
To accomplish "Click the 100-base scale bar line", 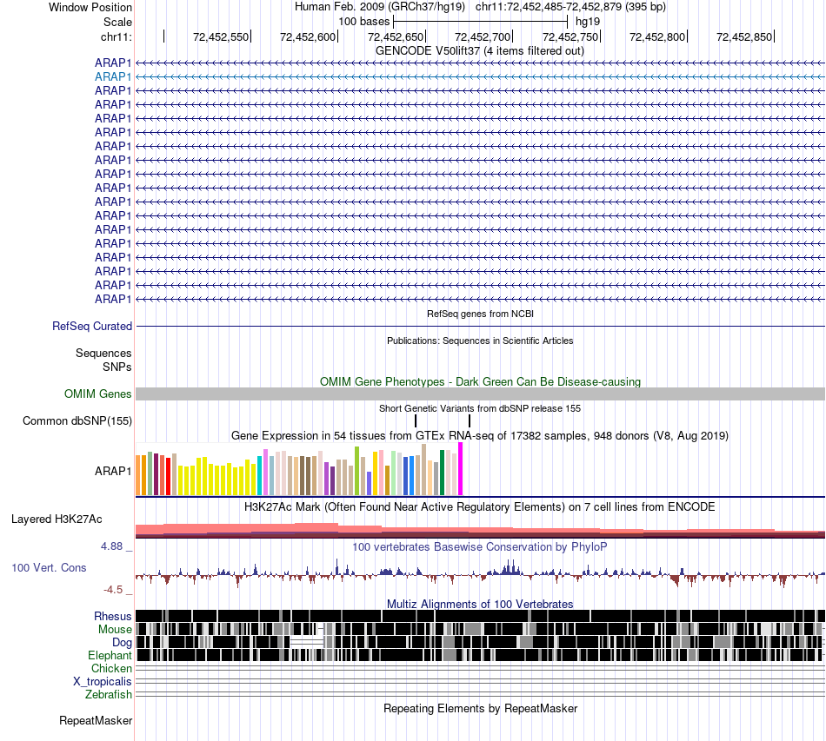I will click(x=481, y=22).
